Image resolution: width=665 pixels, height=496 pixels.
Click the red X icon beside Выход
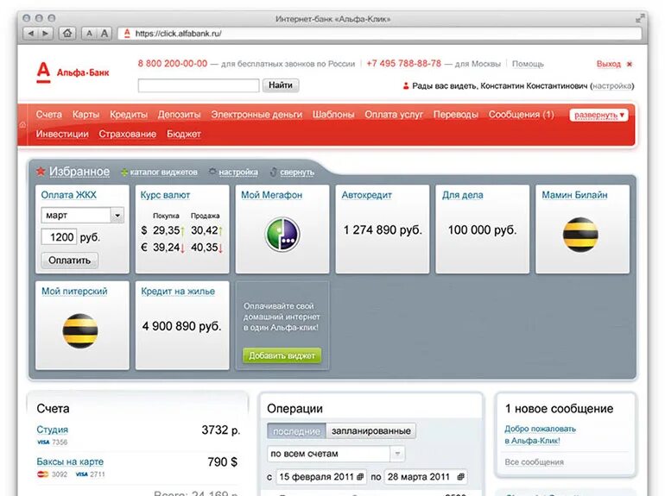[630, 64]
